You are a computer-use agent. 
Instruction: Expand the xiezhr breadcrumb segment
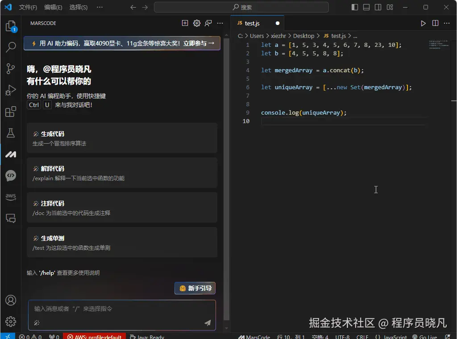[x=278, y=36]
